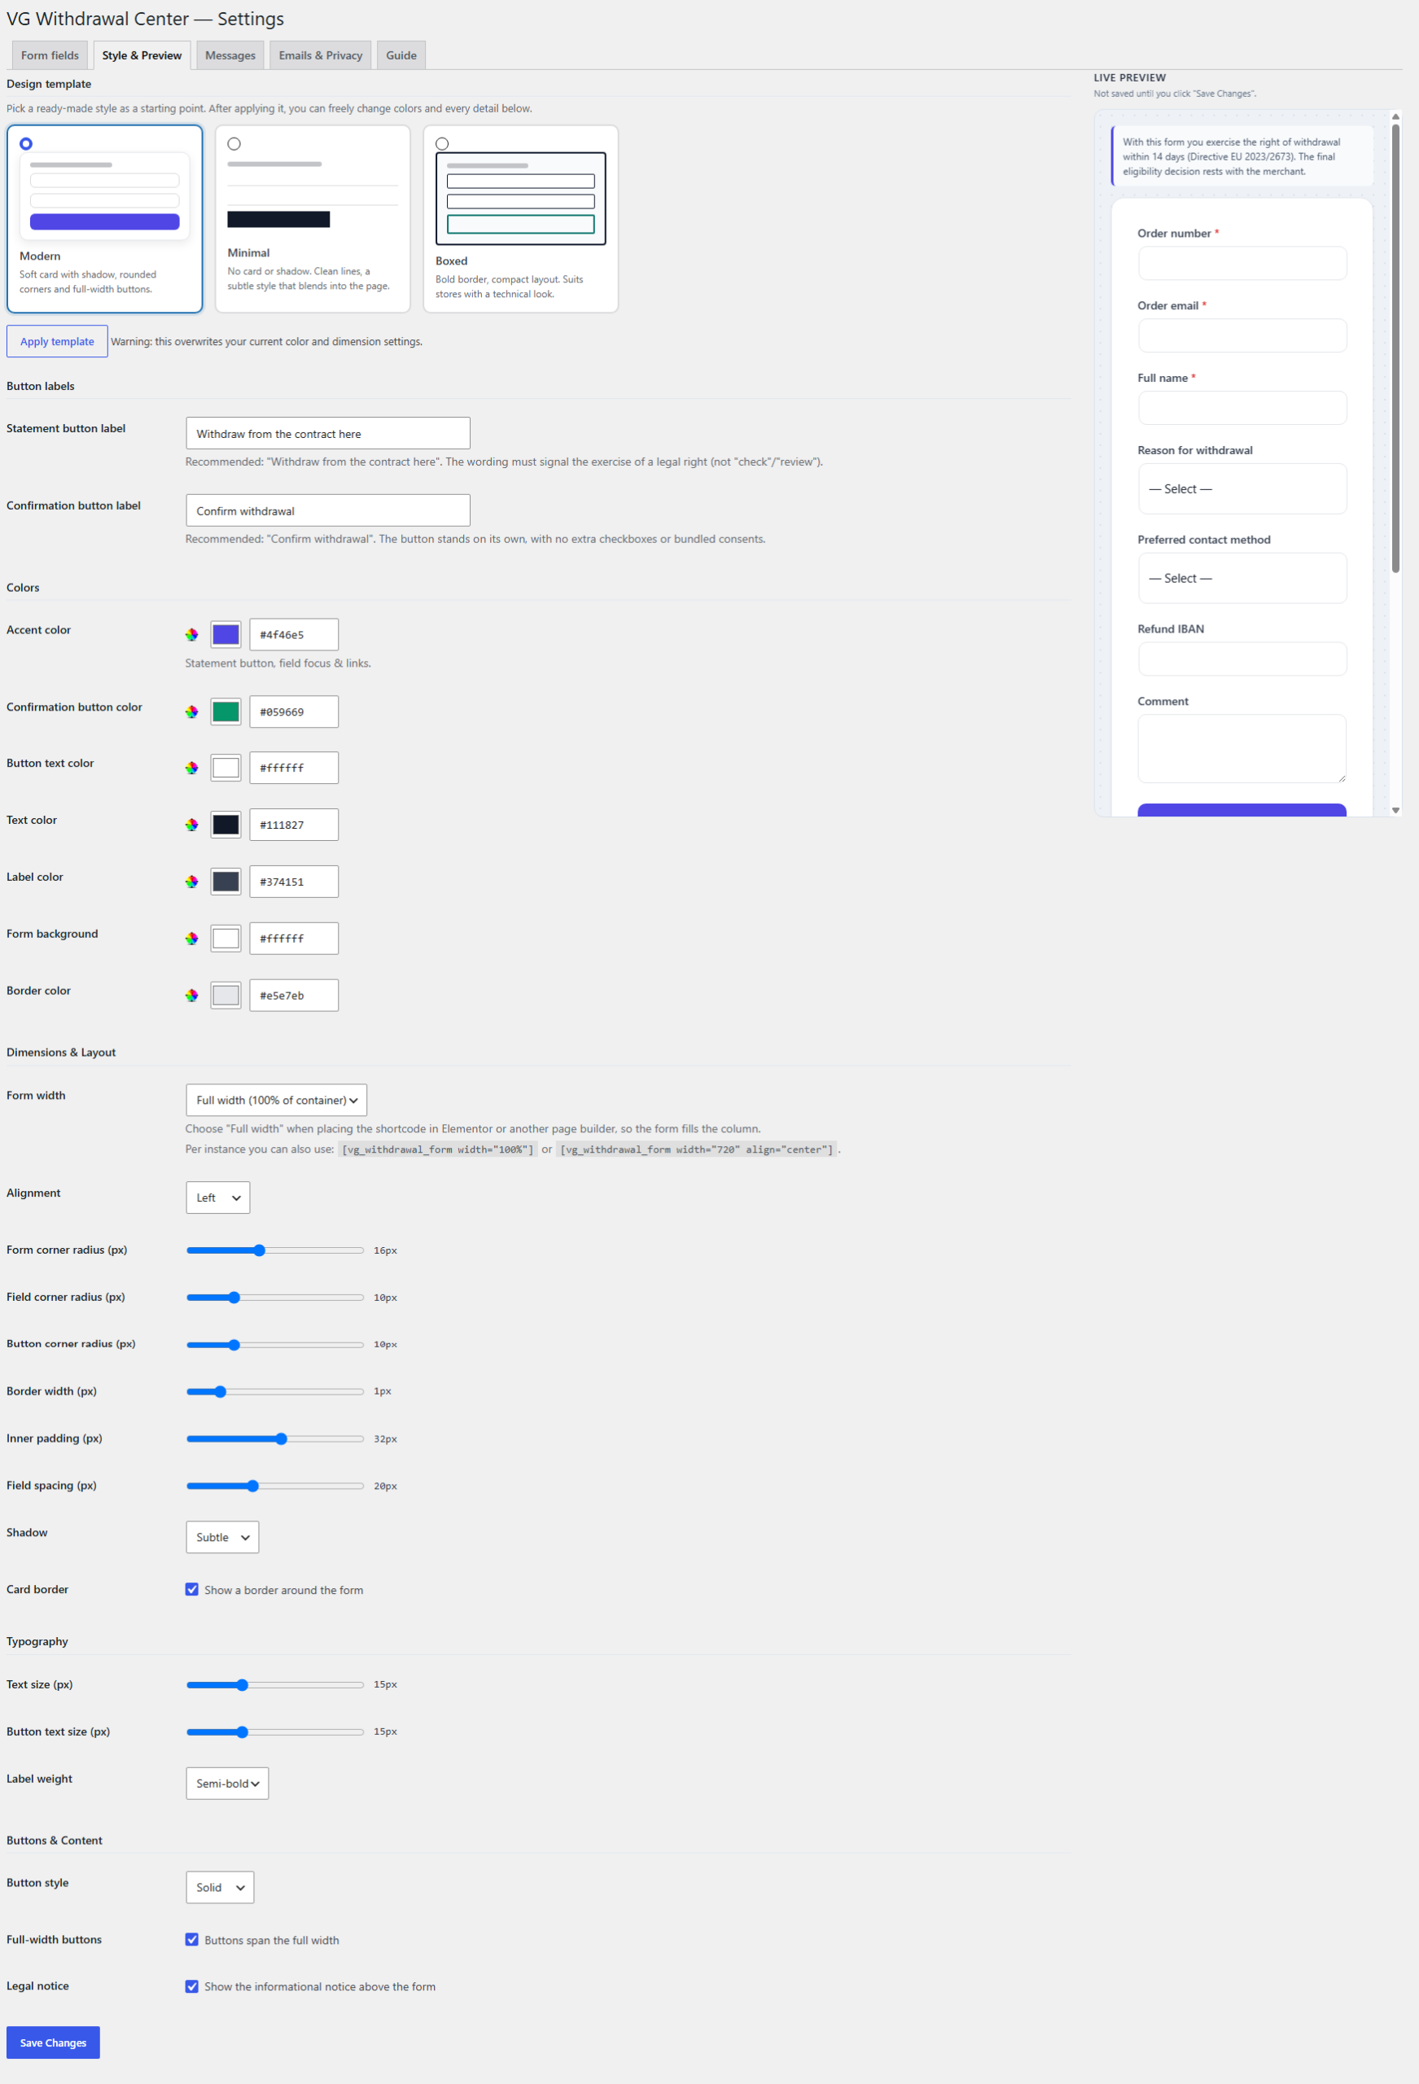This screenshot has width=1419, height=2084.
Task: Click the Apply template button
Action: 58,342
